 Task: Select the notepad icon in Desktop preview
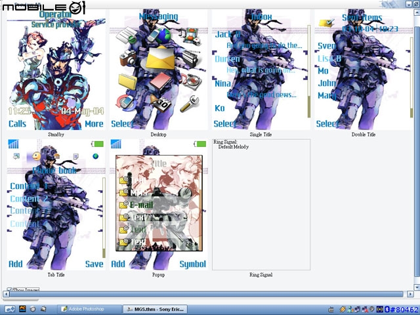pyautogui.click(x=127, y=35)
